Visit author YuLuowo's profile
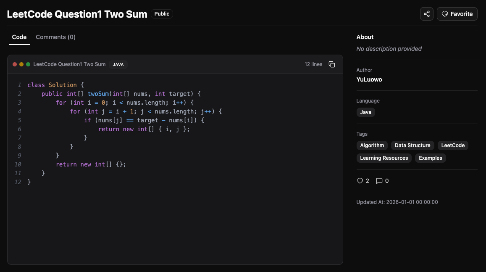486x272 pixels. tap(369, 80)
